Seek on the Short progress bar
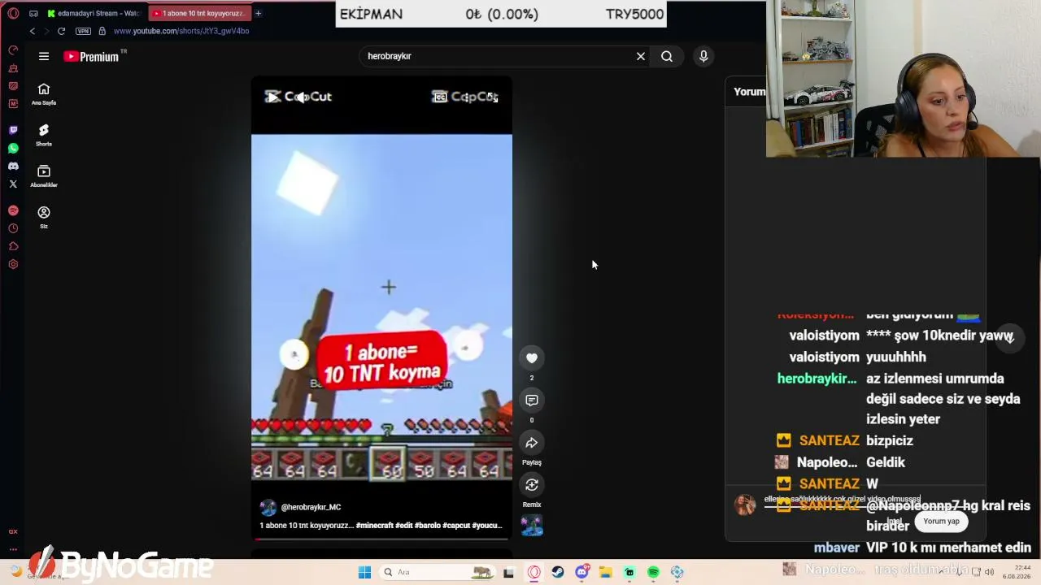The image size is (1041, 585). pyautogui.click(x=381, y=538)
